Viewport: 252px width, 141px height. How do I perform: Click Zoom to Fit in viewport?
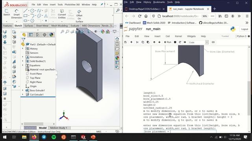click(x=62, y=31)
